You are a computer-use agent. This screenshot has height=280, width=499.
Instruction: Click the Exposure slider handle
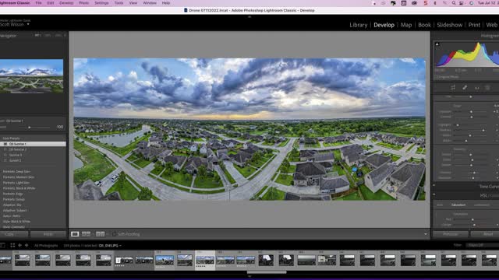tap(471, 112)
